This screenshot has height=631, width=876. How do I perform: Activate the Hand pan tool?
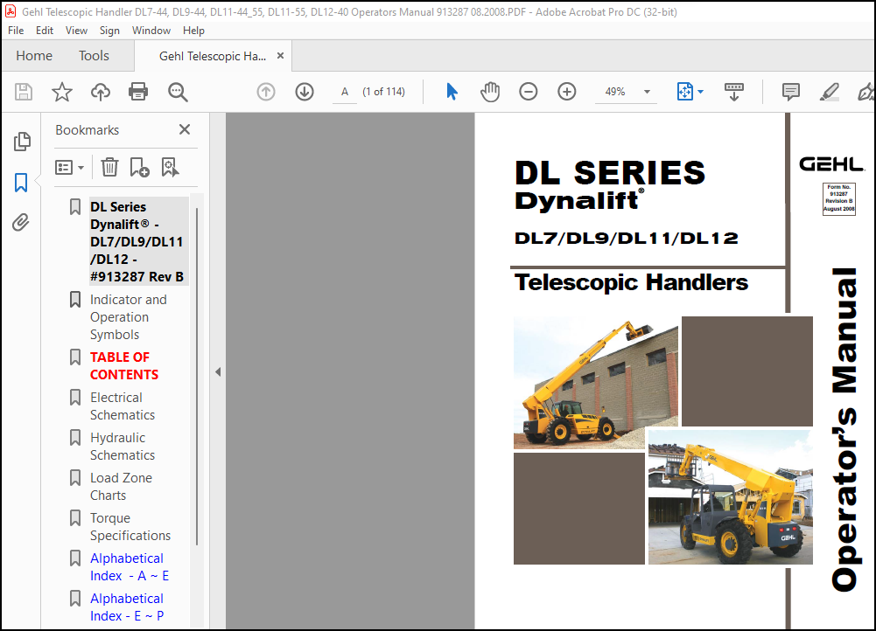[490, 92]
